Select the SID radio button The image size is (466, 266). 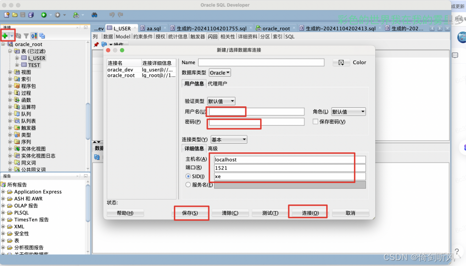(188, 176)
